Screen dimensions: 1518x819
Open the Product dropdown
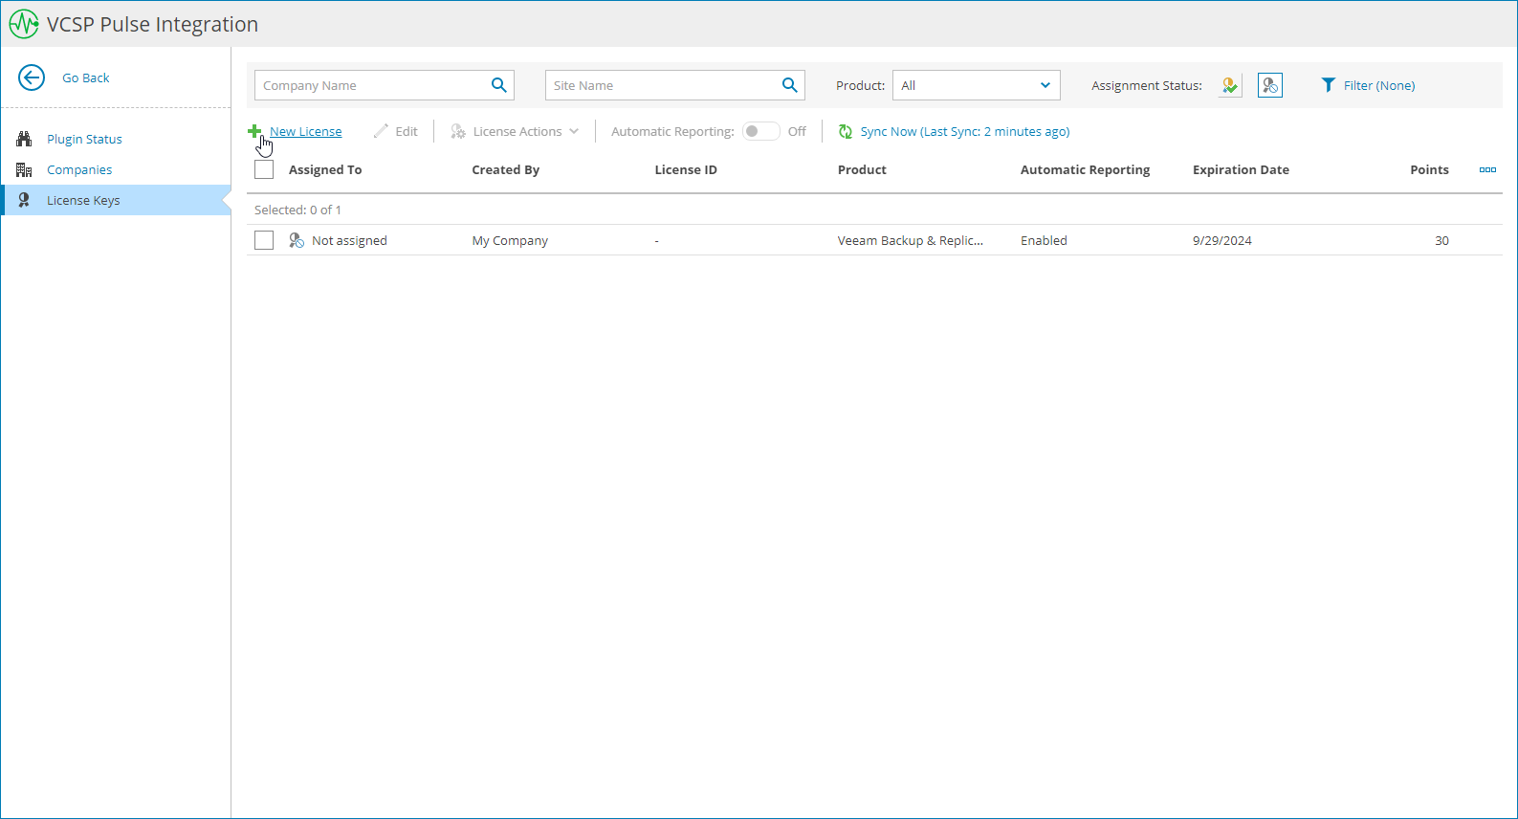click(x=976, y=85)
